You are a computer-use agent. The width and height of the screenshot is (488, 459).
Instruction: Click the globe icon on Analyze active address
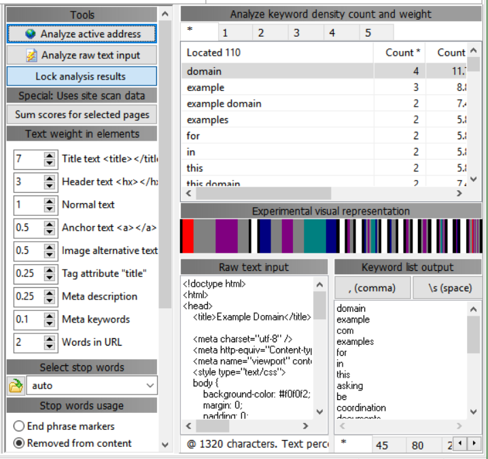(x=31, y=34)
